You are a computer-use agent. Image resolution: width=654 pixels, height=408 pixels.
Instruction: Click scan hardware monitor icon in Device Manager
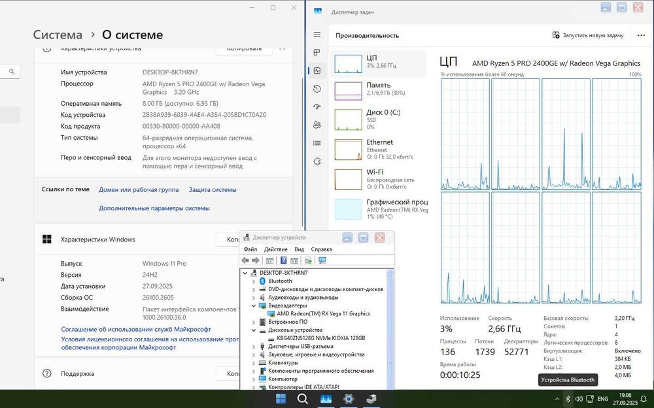coord(322,260)
